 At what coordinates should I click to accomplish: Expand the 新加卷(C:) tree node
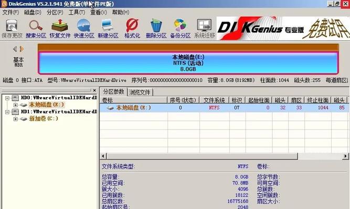pyautogui.click(x=15, y=119)
